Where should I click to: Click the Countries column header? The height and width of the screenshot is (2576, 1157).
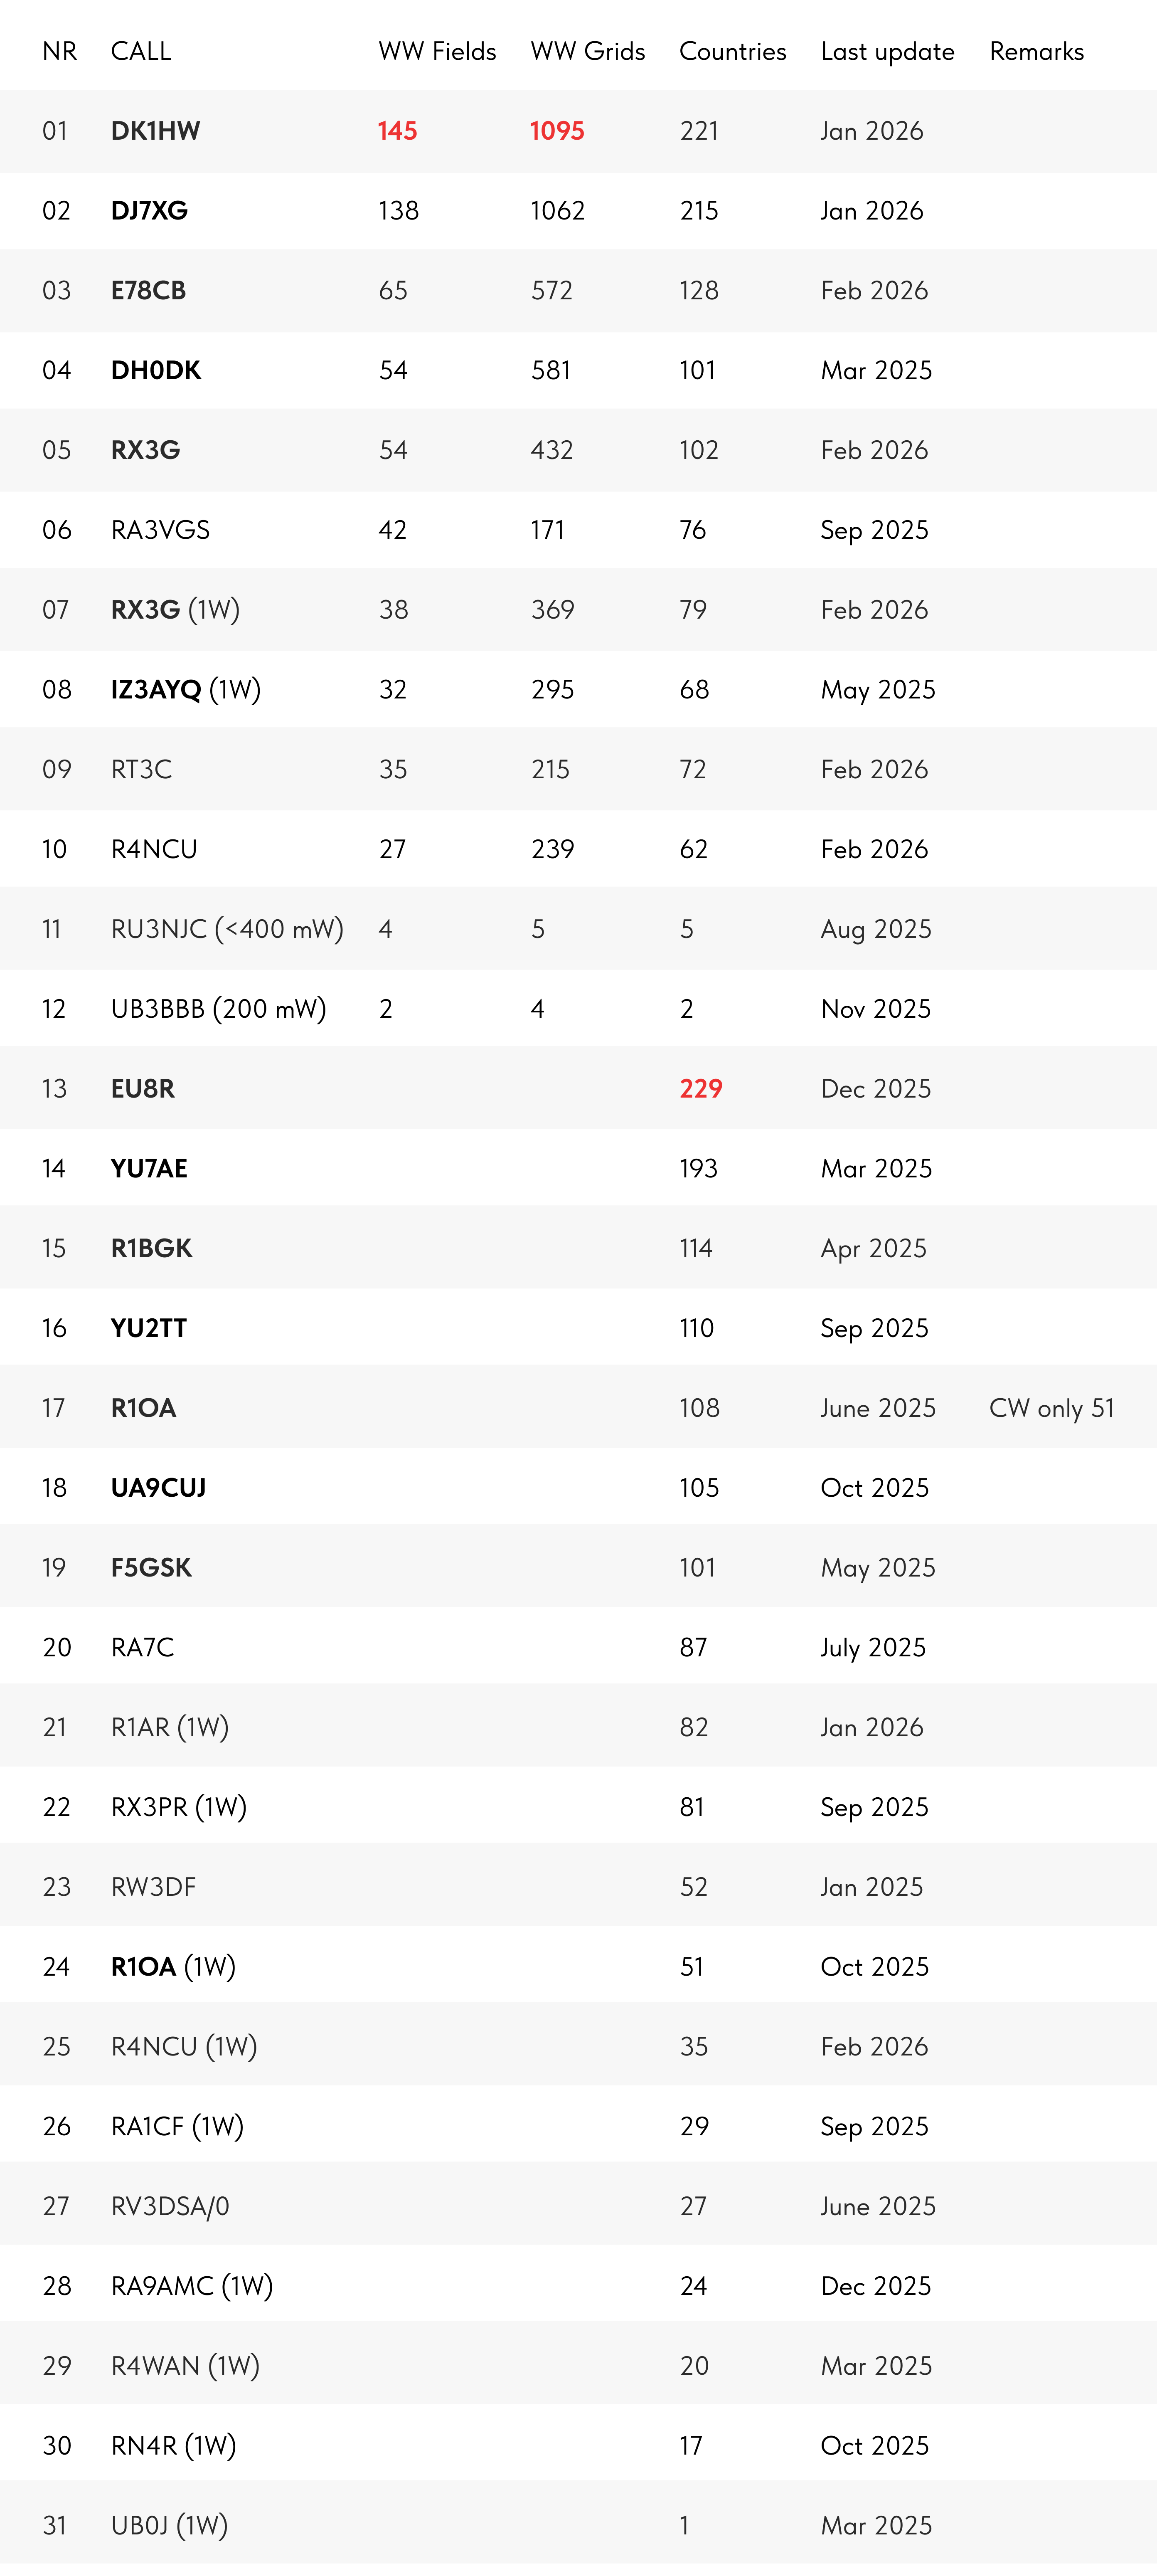coord(733,51)
